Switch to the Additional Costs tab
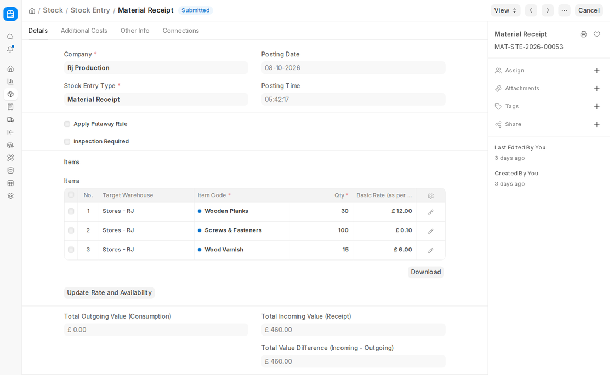614x375 pixels. [84, 31]
